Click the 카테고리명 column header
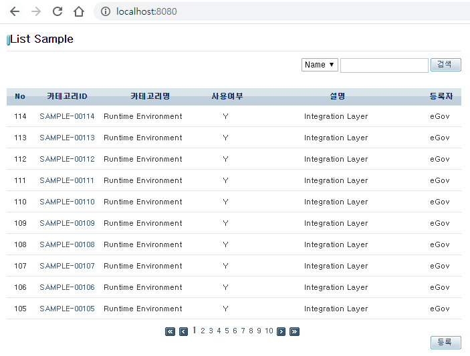Image resolution: width=470 pixels, height=356 pixels. [x=150, y=96]
